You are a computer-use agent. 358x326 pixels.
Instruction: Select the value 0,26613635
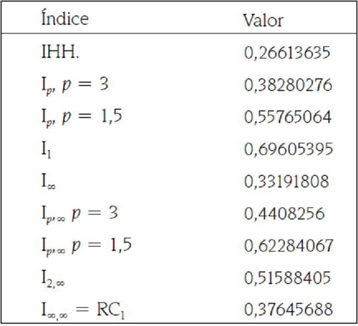pos(287,53)
